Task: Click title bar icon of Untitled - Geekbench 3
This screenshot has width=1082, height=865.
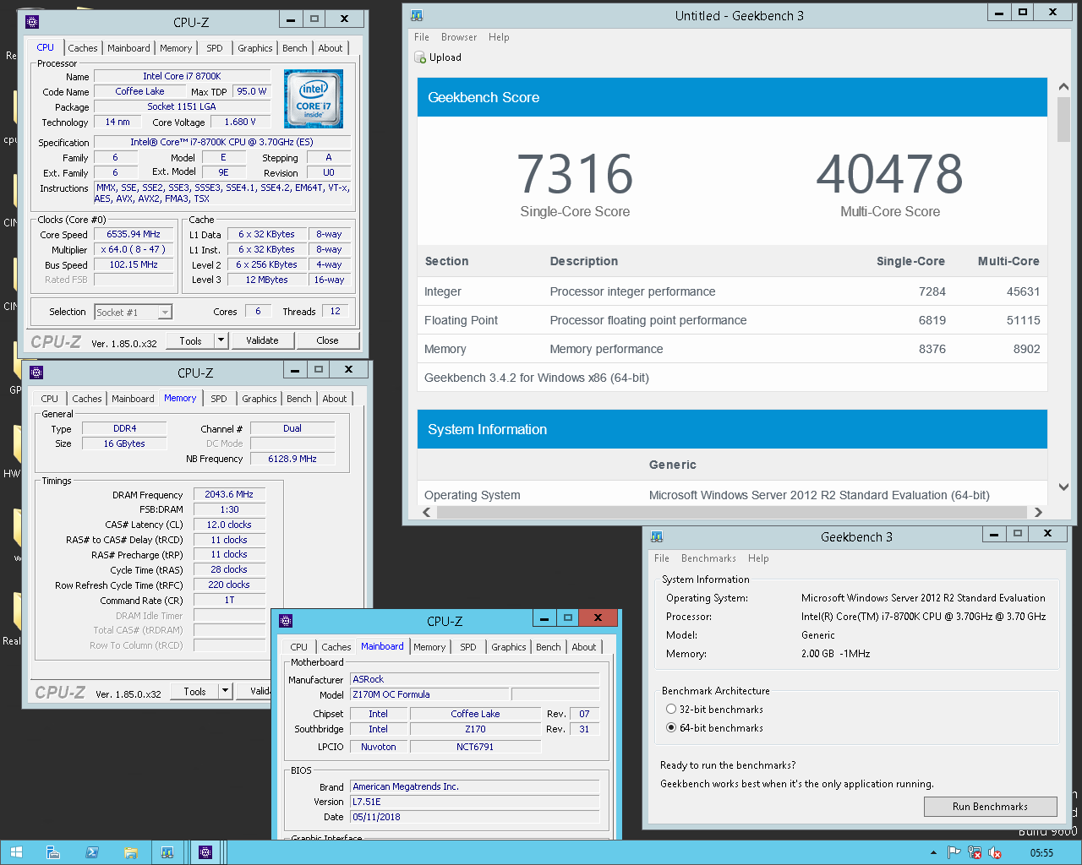Action: [417, 15]
